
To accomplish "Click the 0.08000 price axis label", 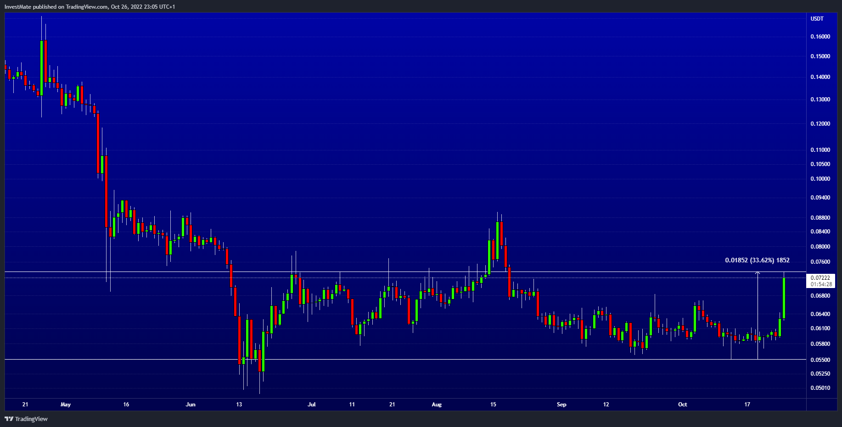I will [x=820, y=247].
